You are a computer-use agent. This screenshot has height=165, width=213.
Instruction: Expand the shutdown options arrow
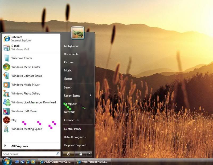pyautogui.click(x=89, y=154)
